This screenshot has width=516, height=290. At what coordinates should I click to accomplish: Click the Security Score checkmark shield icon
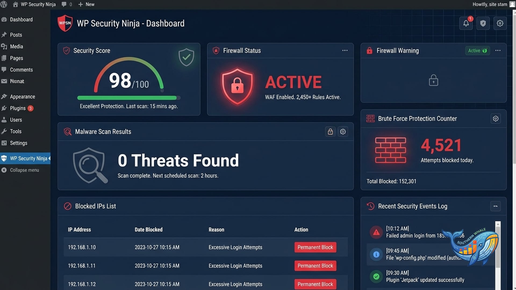pos(186,57)
